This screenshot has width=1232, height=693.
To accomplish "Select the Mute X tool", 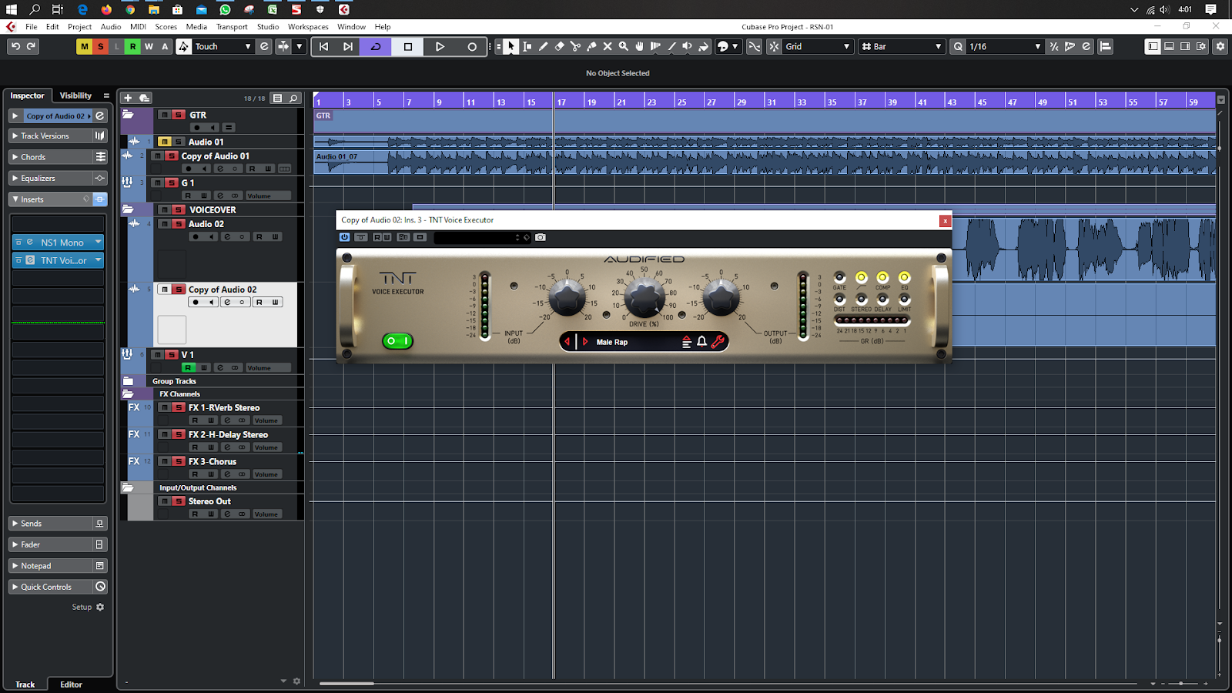I will [608, 46].
